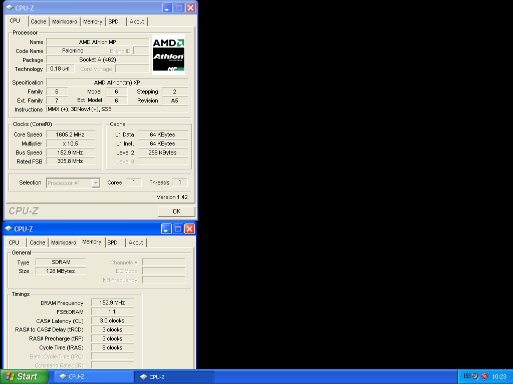The height and width of the screenshot is (384, 513).
Task: Switch to Mainboard tab in top CPU-Z window
Action: tap(65, 21)
